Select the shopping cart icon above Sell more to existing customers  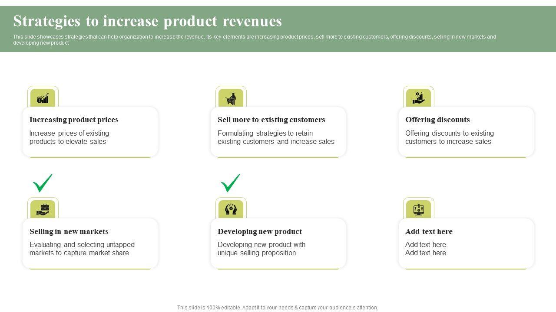231,98
